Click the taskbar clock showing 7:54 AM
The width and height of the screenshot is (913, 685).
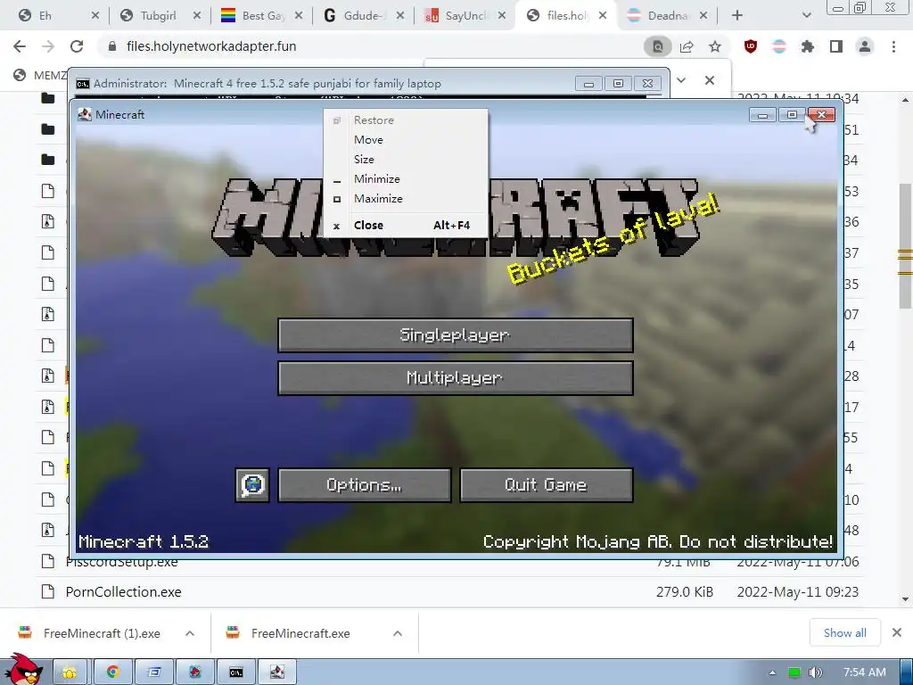(864, 673)
